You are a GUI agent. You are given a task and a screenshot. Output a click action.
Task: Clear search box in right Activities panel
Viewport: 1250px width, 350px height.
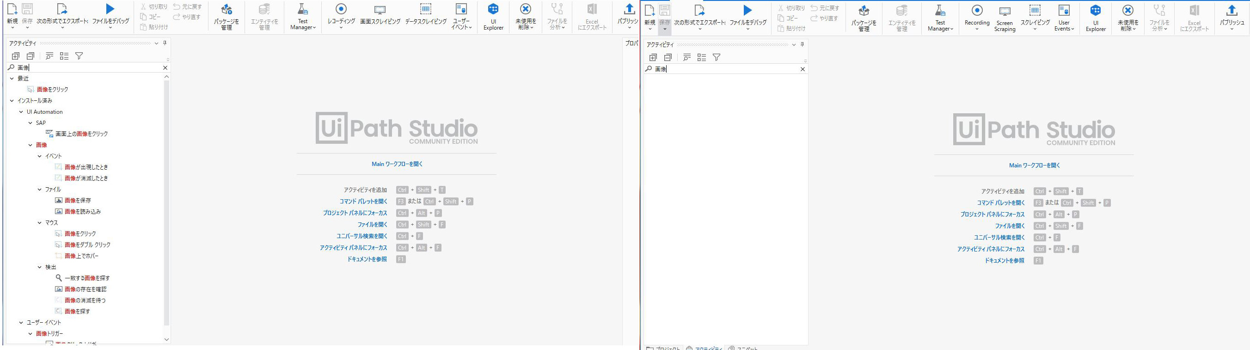pos(803,69)
